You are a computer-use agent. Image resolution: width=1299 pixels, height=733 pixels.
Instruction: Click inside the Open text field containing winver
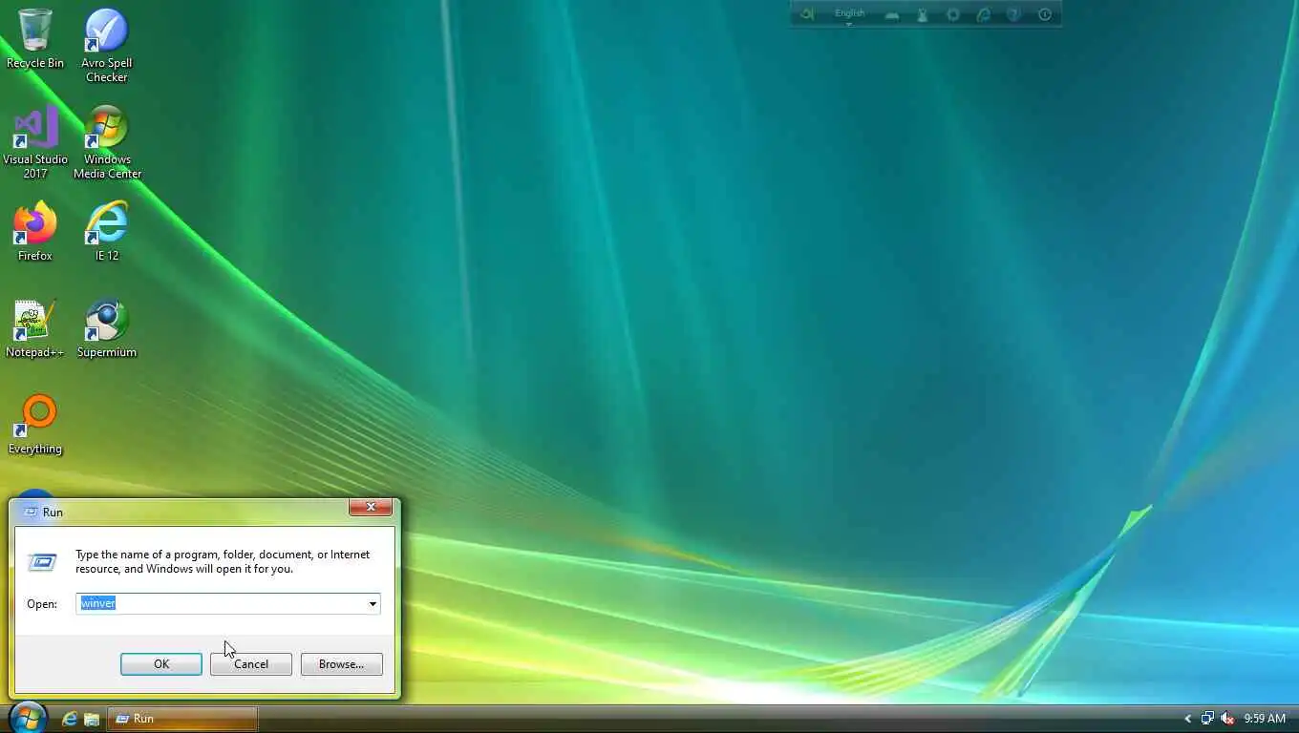(x=221, y=603)
